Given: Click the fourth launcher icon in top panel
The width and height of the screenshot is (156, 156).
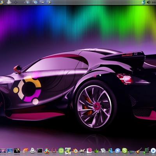Looking at the screenshot, I should click(x=49, y=2).
